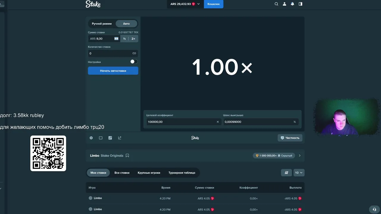The image size is (381, 214).
Task: Click the Шанс выигрыша input field
Action: [x=261, y=122]
